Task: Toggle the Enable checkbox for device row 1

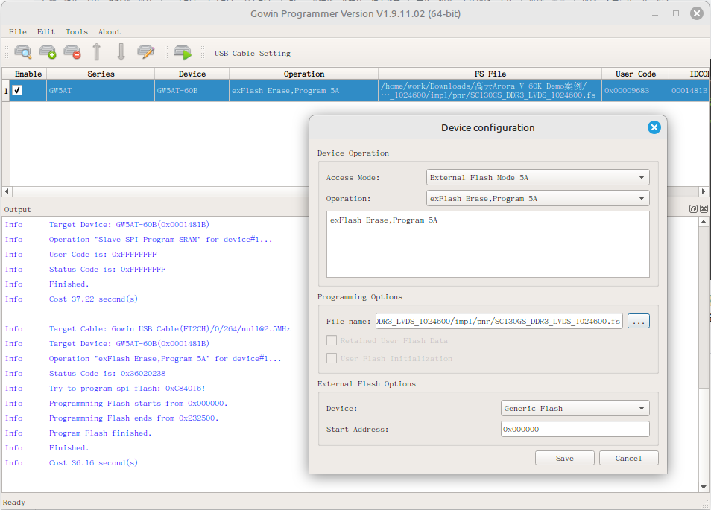Action: pos(17,90)
